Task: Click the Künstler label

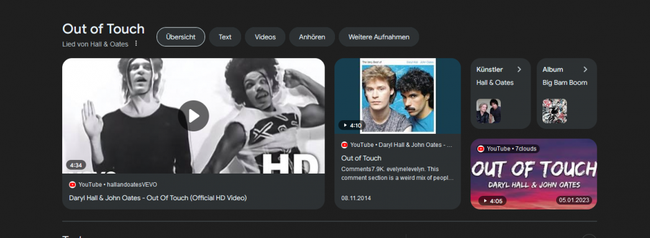Action: click(490, 69)
